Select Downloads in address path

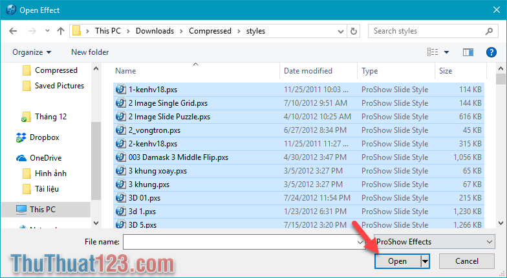click(155, 31)
